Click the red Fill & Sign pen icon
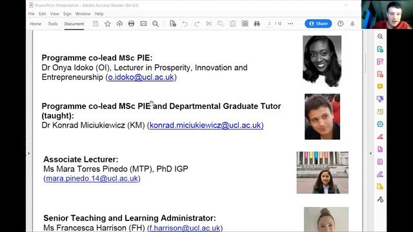 (x=380, y=137)
